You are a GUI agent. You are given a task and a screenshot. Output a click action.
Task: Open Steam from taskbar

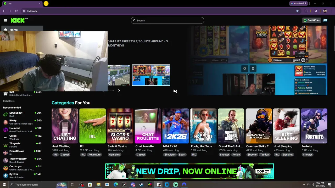point(141,185)
